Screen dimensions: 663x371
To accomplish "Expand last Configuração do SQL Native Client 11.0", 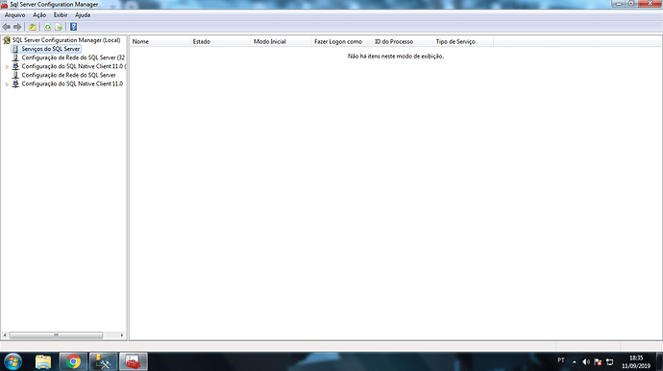I will point(7,84).
